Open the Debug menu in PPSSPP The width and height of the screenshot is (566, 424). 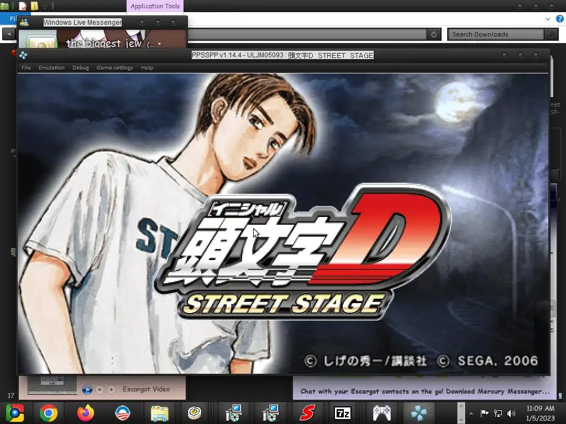[81, 67]
